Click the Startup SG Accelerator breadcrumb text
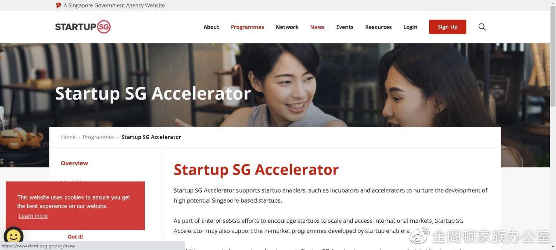 tap(151, 137)
